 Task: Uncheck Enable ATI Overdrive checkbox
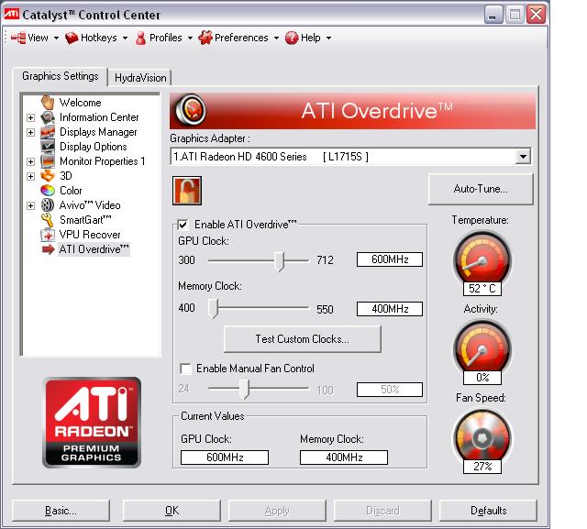coord(183,225)
